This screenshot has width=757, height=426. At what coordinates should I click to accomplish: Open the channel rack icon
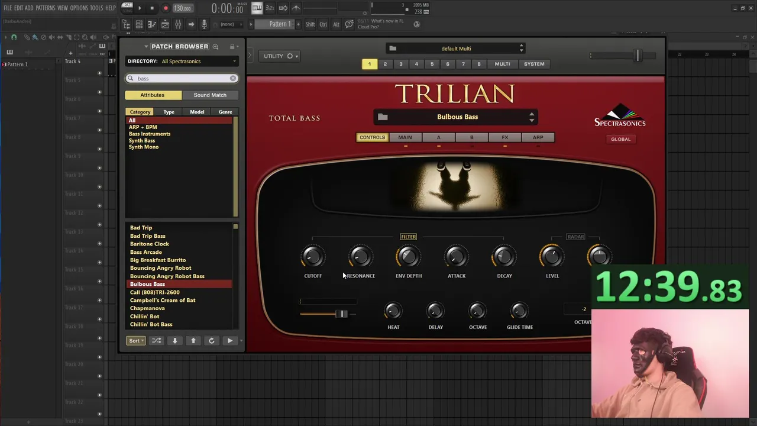pos(139,24)
